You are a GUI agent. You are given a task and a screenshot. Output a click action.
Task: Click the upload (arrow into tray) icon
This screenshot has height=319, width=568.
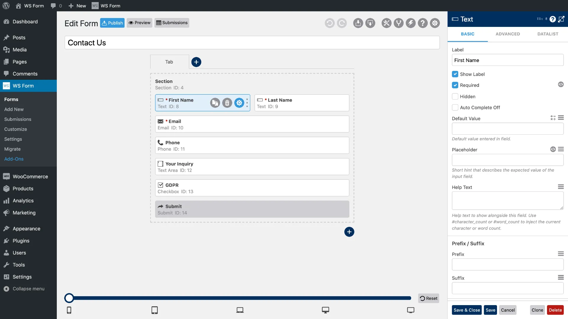point(358,23)
